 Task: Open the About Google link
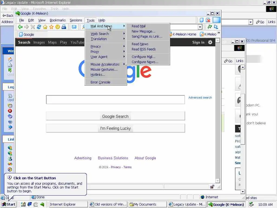pyautogui.click(x=145, y=158)
